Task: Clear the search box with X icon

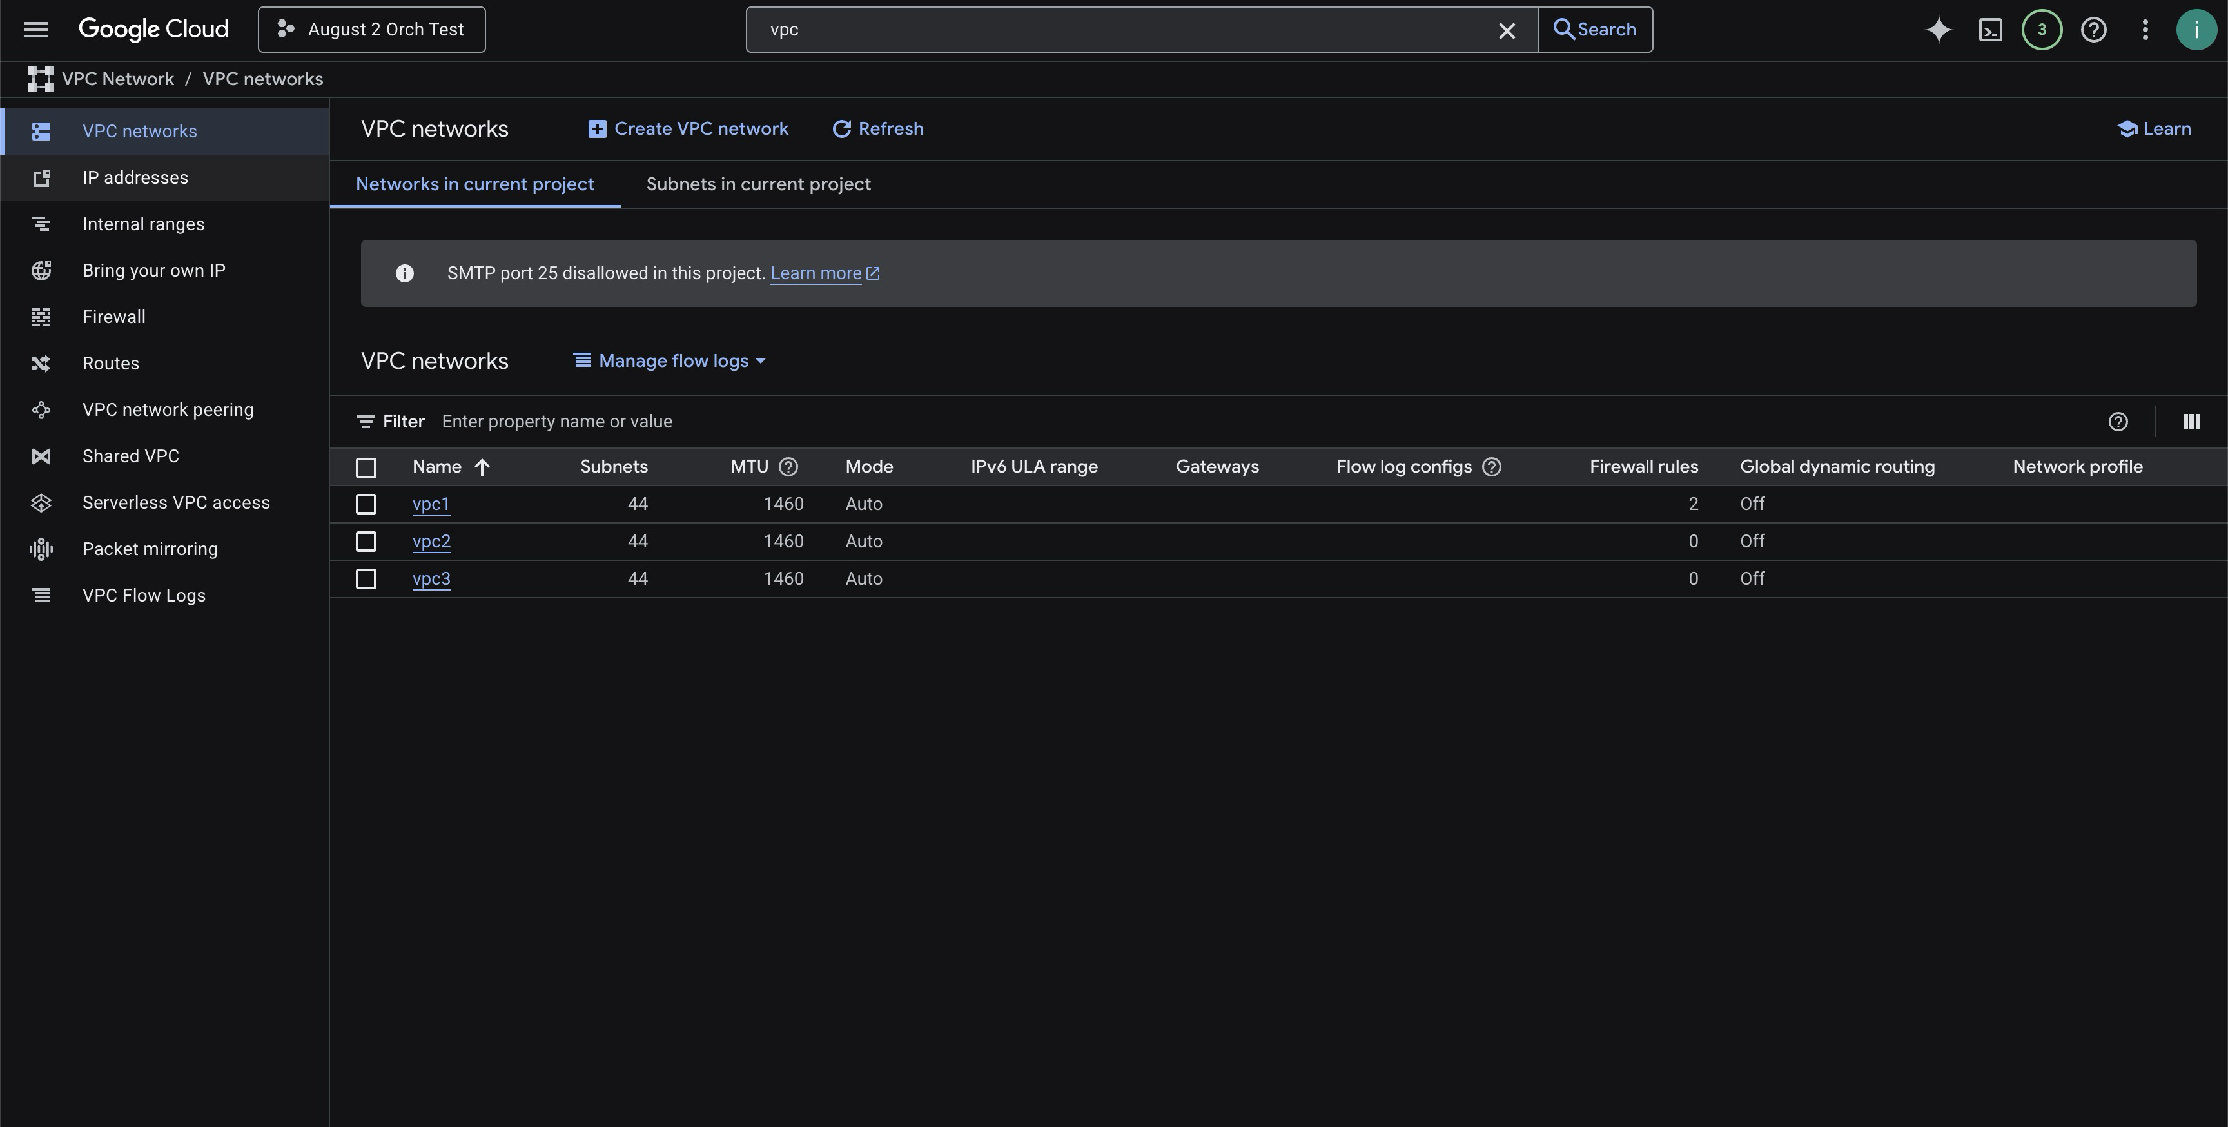Action: click(x=1506, y=30)
